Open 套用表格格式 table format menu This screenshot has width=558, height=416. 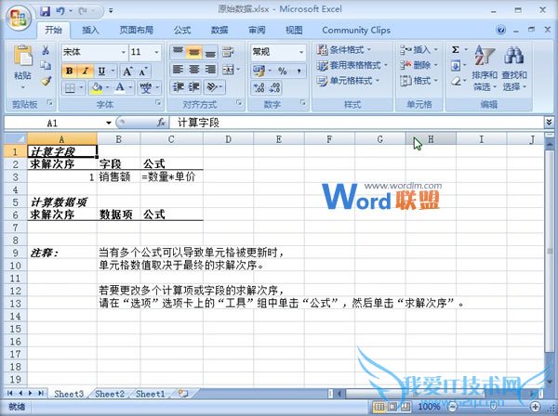(x=352, y=65)
